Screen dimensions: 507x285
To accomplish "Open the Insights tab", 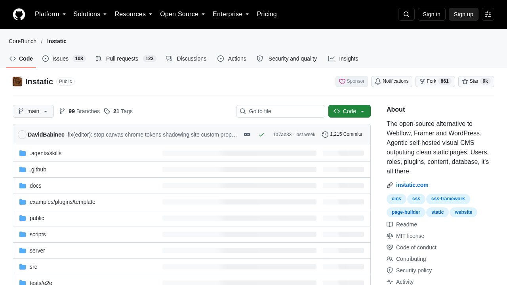I will pyautogui.click(x=343, y=59).
